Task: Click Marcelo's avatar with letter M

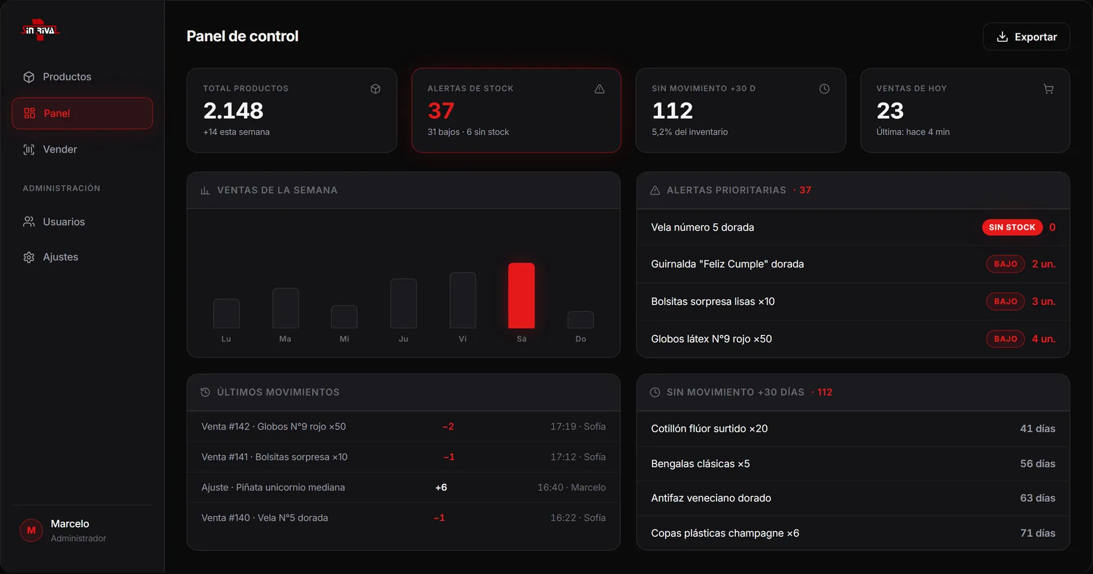Action: point(32,530)
